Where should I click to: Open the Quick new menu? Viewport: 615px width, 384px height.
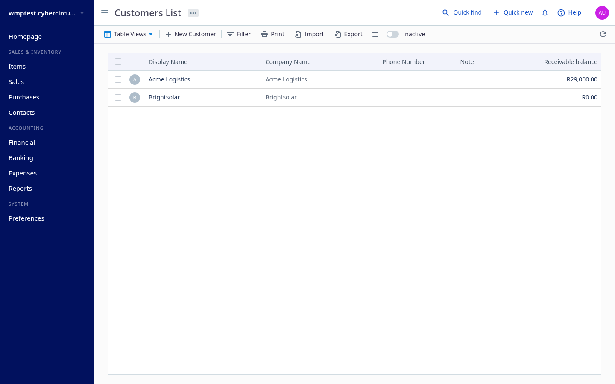512,13
